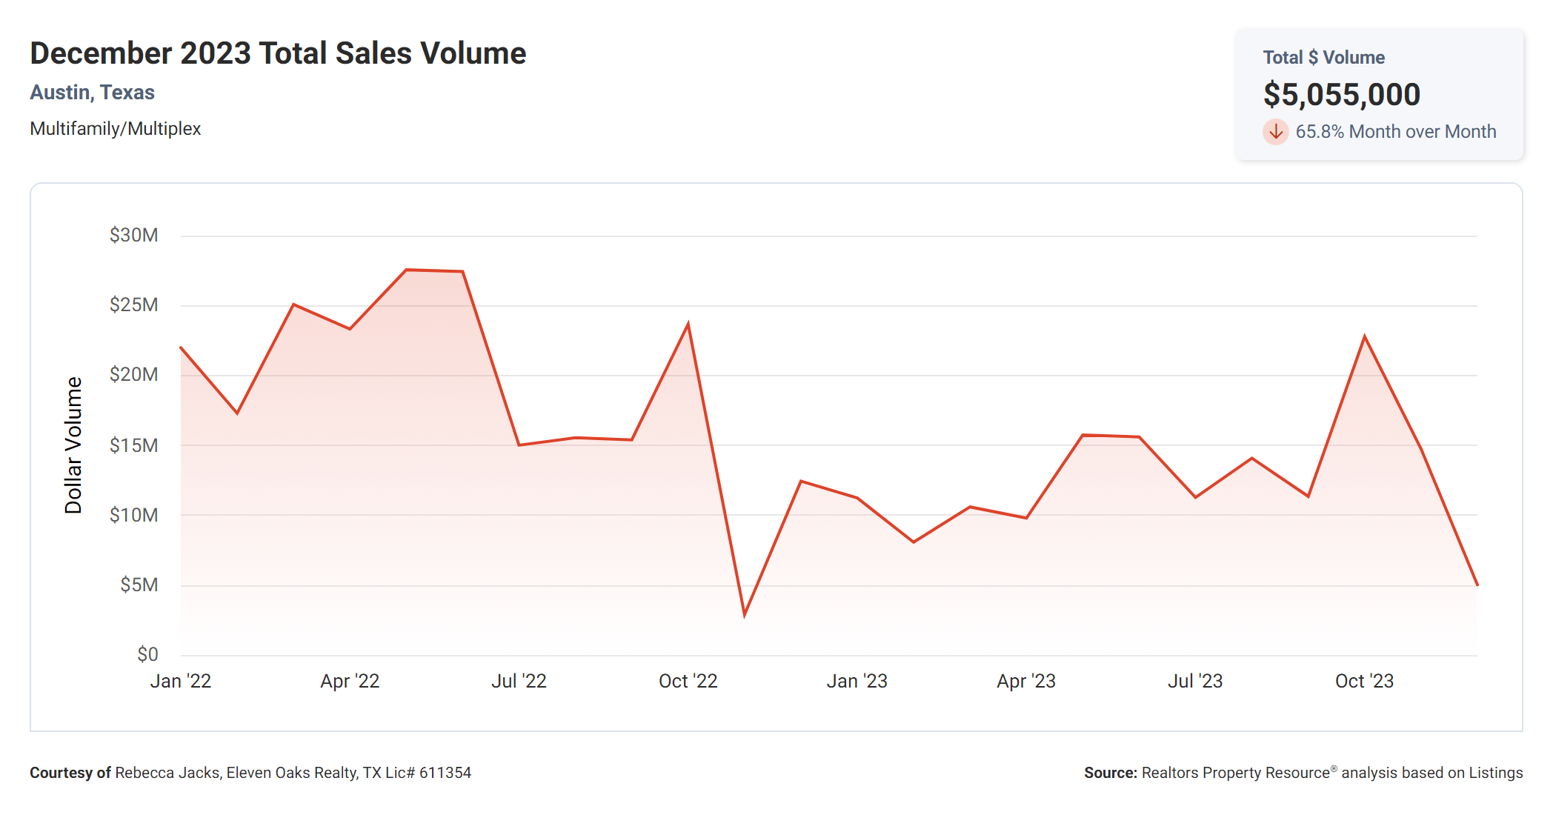The height and width of the screenshot is (815, 1553).
Task: Click the red down-arrow decrease icon
Action: (1275, 132)
